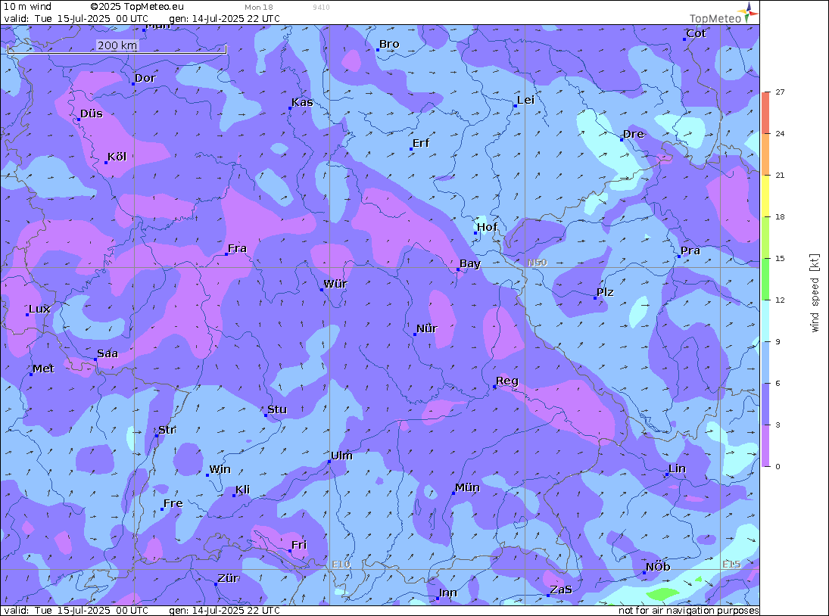Click the TopMeteo logo
Image resolution: width=829 pixels, height=616 pixels.
click(724, 14)
